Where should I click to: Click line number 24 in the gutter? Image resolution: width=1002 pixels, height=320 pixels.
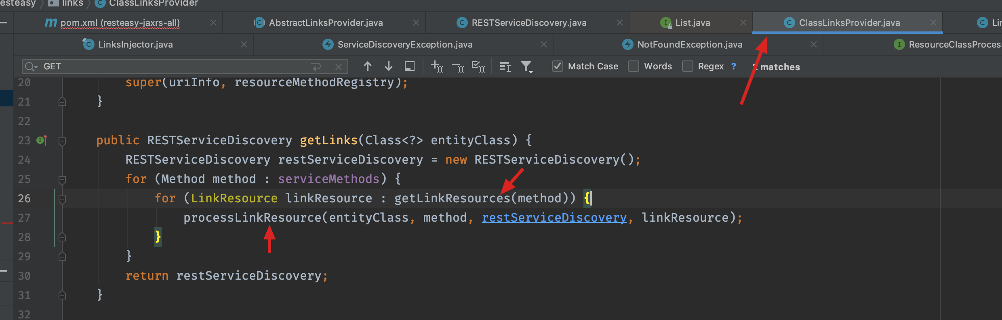point(24,160)
